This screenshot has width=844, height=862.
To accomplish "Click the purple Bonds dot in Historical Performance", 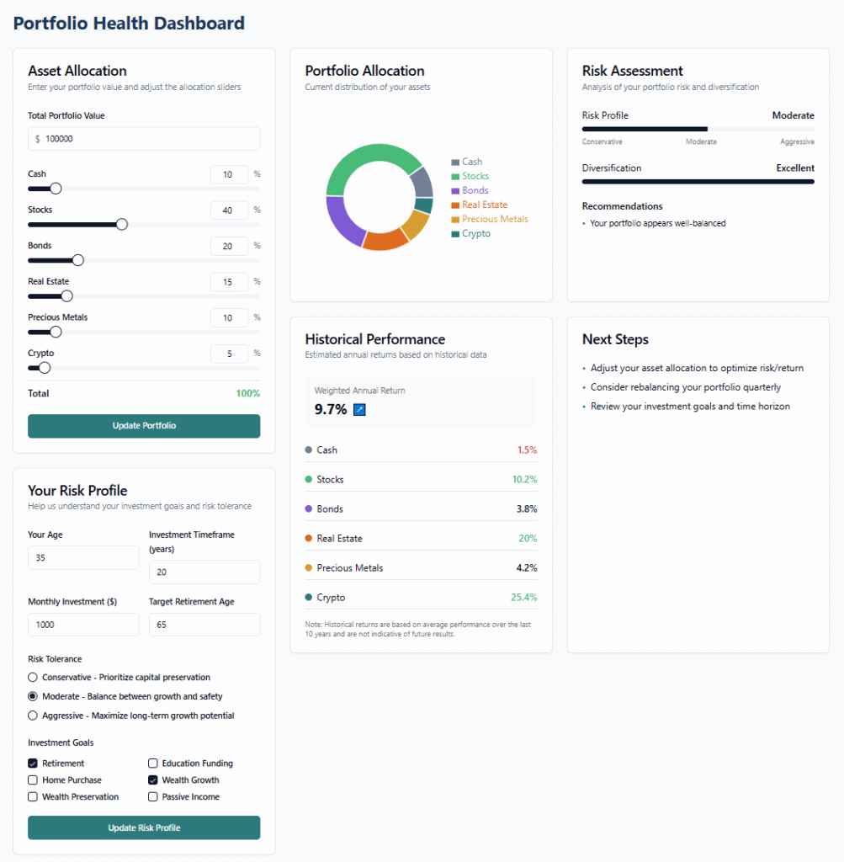I will (x=309, y=509).
